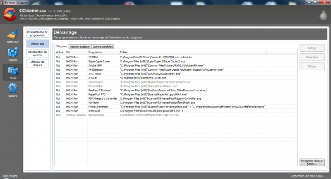
Task: Select the Outils tools icon
Action: click(x=12, y=72)
